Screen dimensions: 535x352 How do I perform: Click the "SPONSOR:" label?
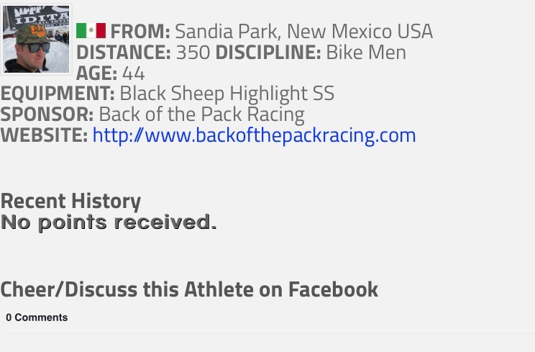47,114
